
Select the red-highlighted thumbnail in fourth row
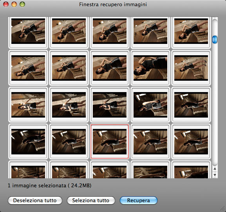(x=110, y=141)
